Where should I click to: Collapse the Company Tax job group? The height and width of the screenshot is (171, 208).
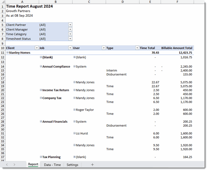coord(41,98)
